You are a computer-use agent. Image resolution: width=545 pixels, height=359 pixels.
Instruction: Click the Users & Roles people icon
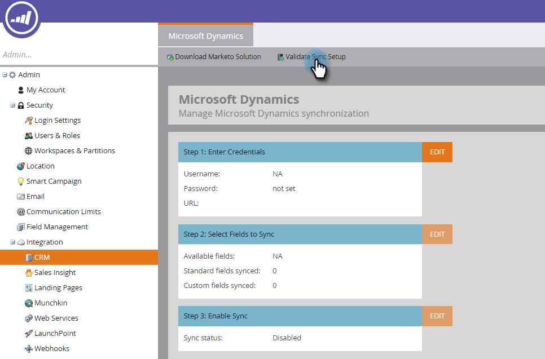pyautogui.click(x=29, y=136)
